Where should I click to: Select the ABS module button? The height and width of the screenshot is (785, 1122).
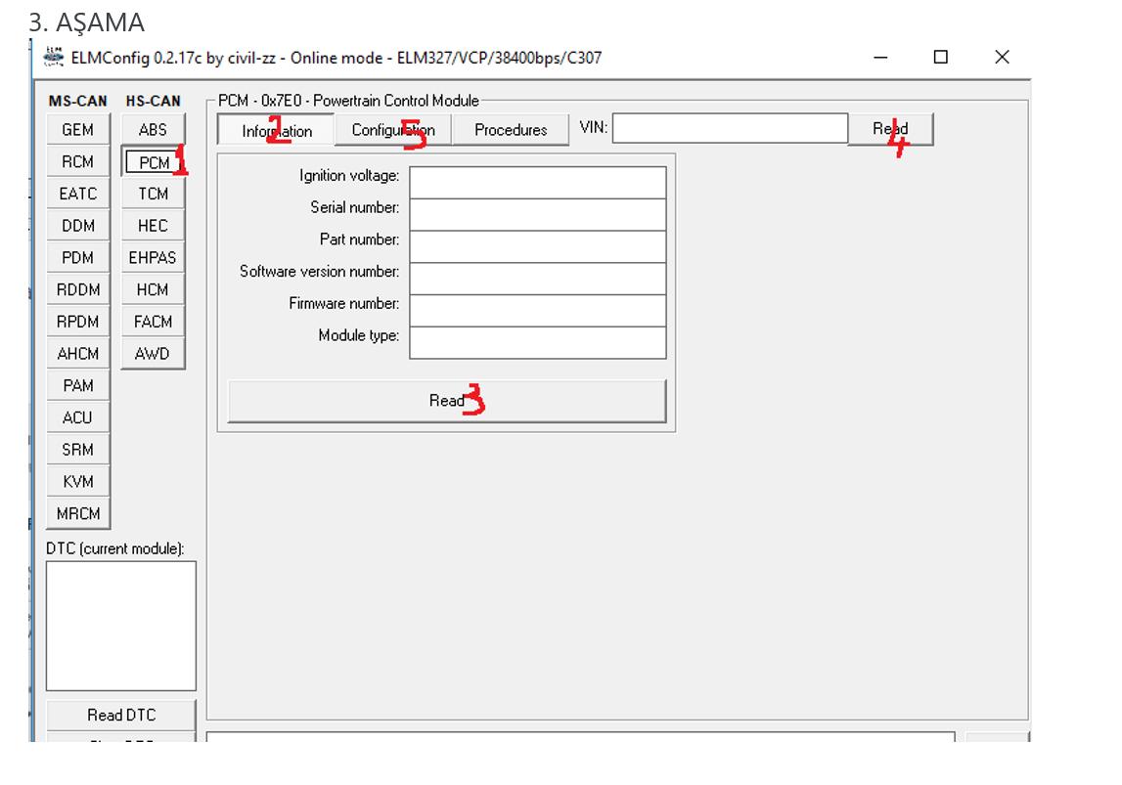(x=153, y=129)
